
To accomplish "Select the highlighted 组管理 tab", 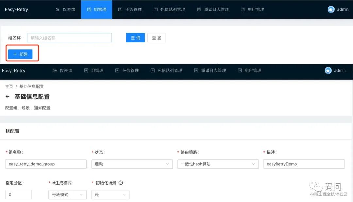I will pyautogui.click(x=96, y=9).
